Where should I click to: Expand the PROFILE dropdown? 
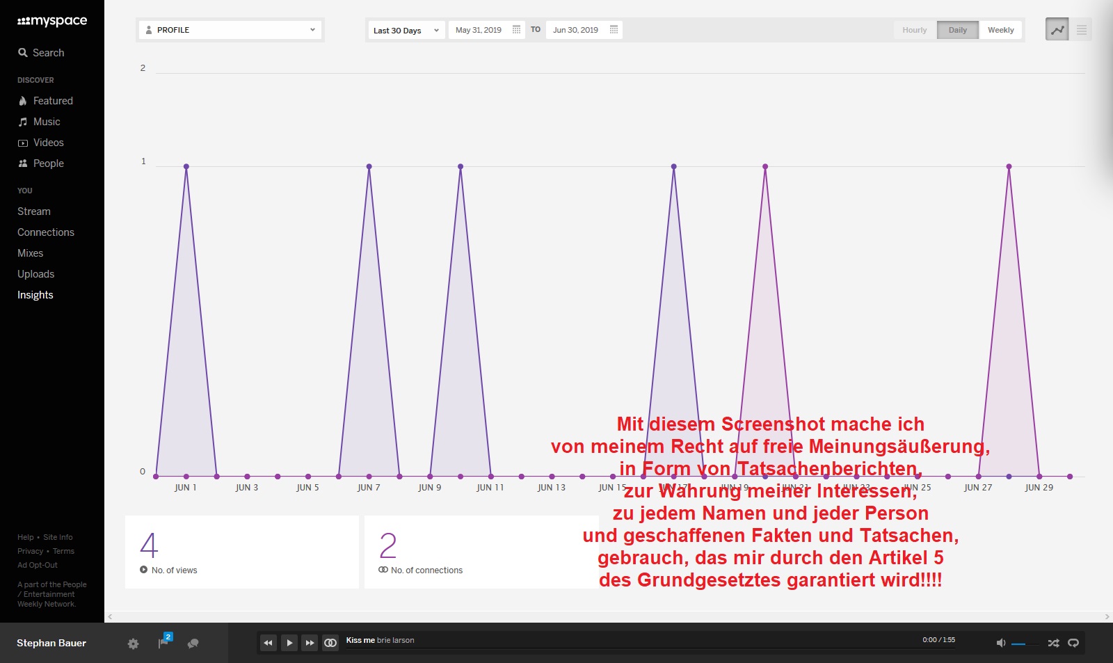click(x=230, y=30)
